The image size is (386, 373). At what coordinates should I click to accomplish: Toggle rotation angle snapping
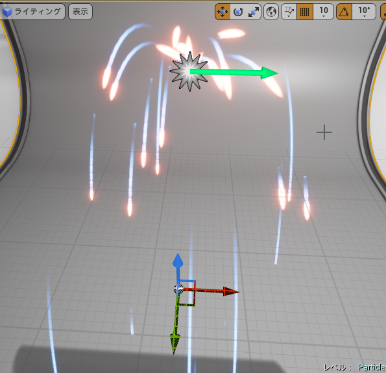[x=344, y=12]
